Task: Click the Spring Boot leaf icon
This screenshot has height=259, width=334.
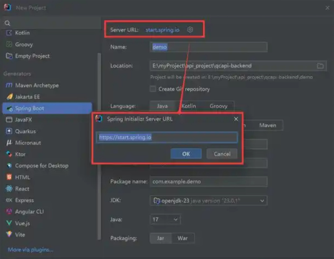Action: click(9, 108)
